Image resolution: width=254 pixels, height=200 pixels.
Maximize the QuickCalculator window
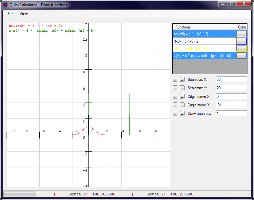coord(232,3)
